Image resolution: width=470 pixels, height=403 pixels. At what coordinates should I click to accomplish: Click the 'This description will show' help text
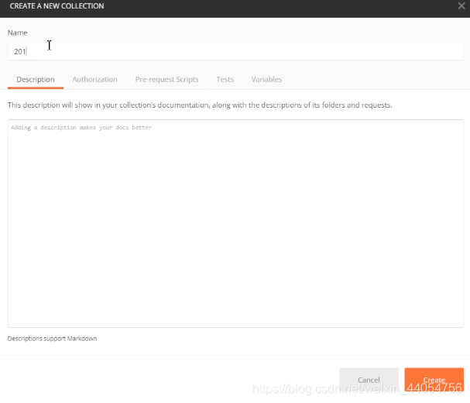point(200,105)
